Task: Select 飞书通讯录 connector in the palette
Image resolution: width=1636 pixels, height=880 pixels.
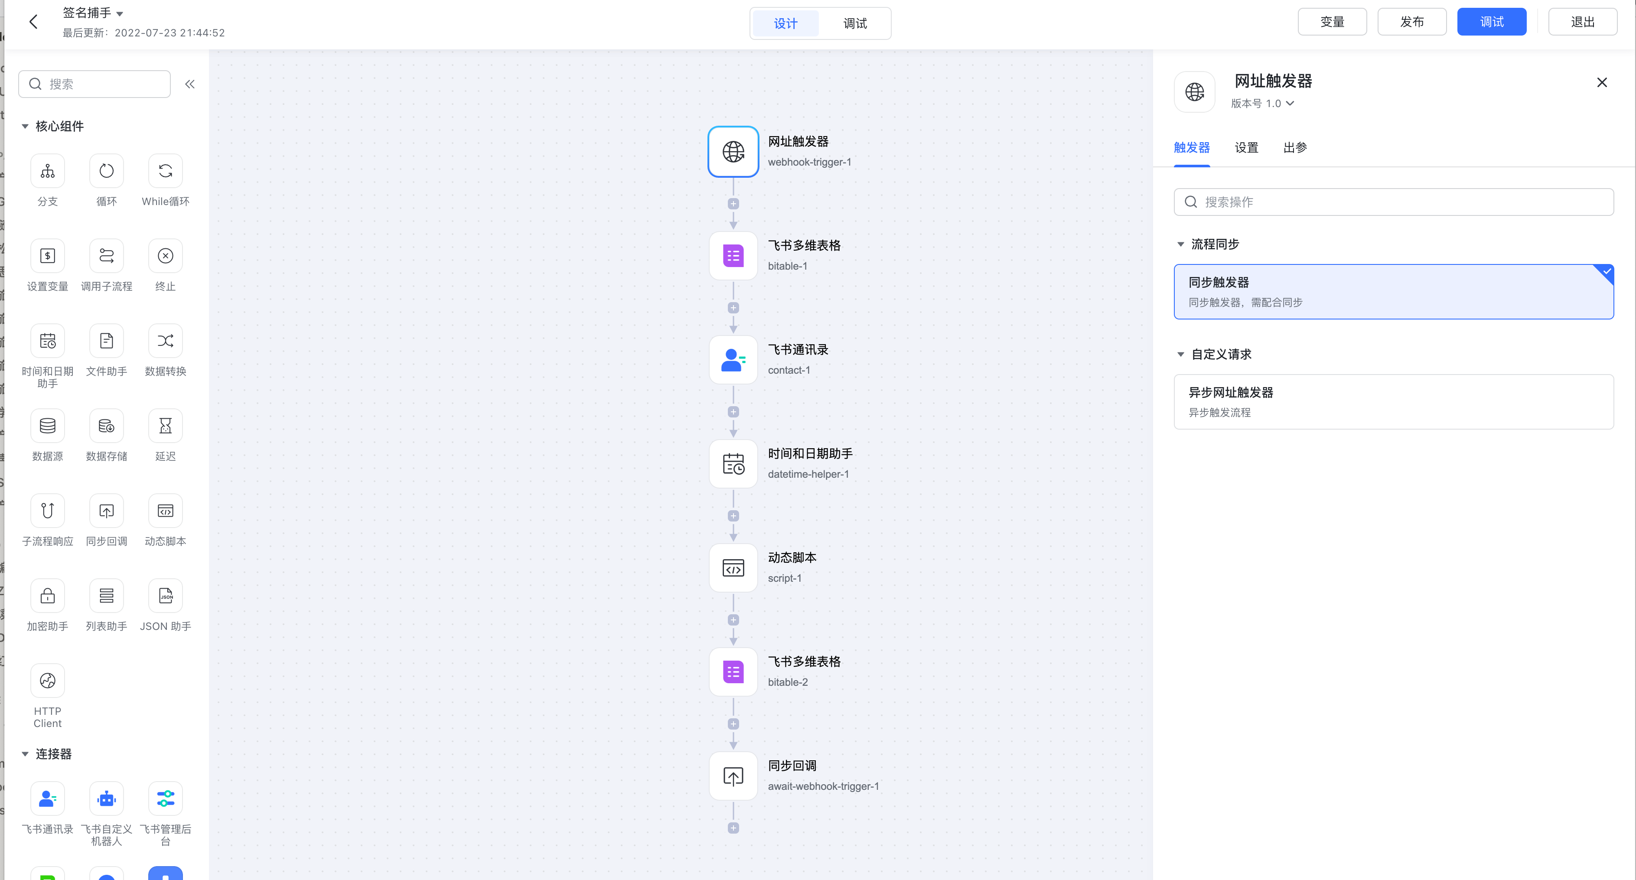Action: tap(48, 799)
